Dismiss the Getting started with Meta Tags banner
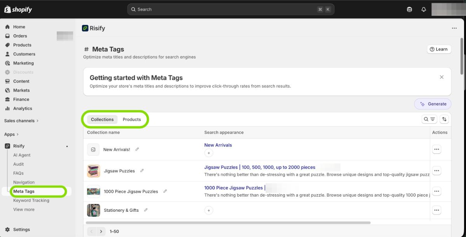Screen dimensions: 466x237 pyautogui.click(x=442, y=77)
